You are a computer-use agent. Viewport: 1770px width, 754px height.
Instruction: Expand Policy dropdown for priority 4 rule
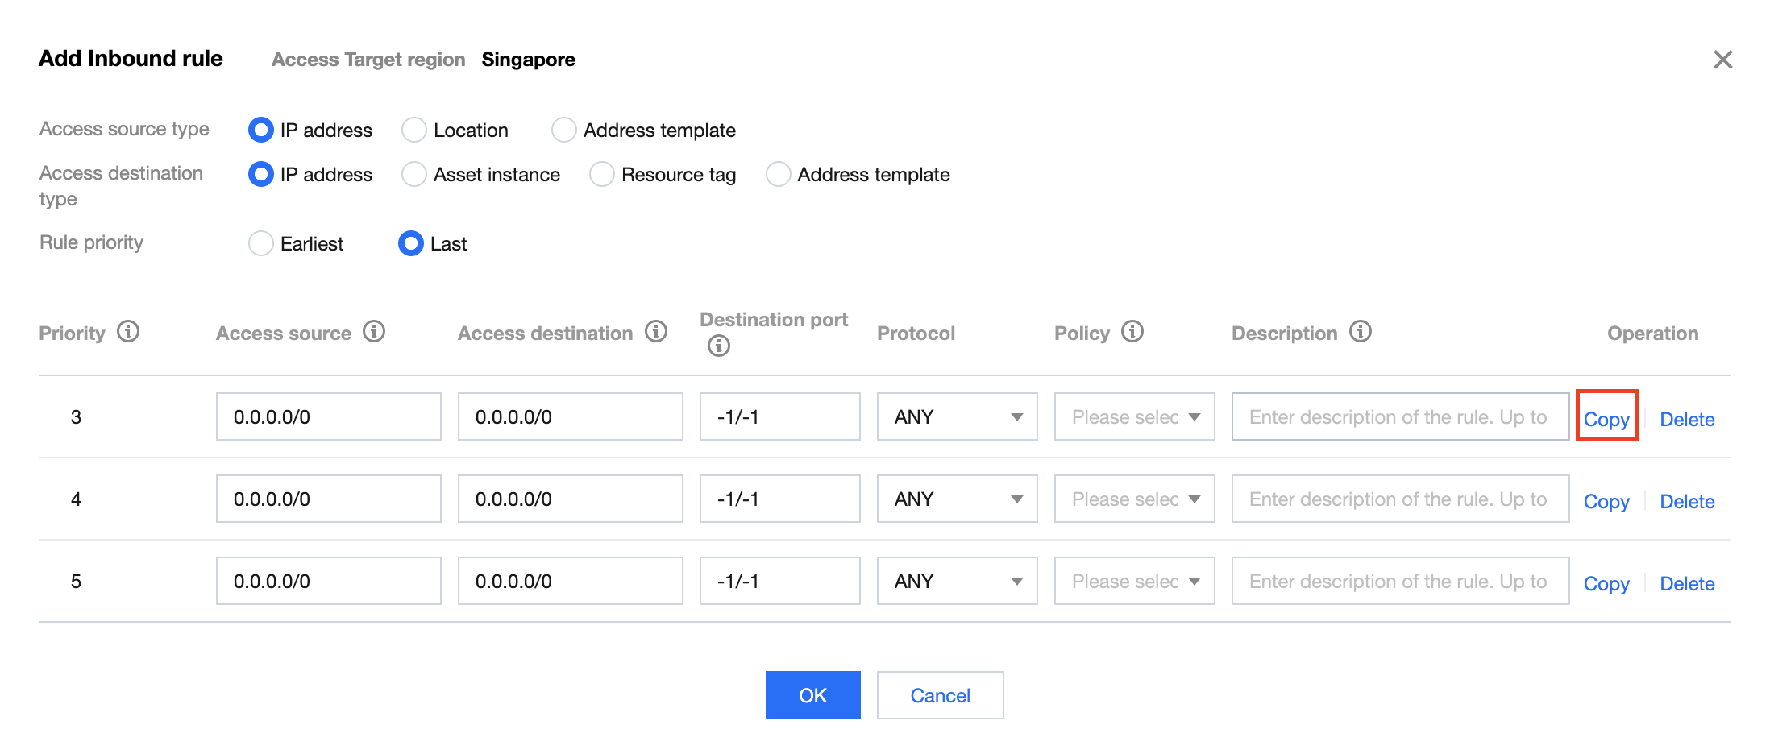(x=1134, y=499)
